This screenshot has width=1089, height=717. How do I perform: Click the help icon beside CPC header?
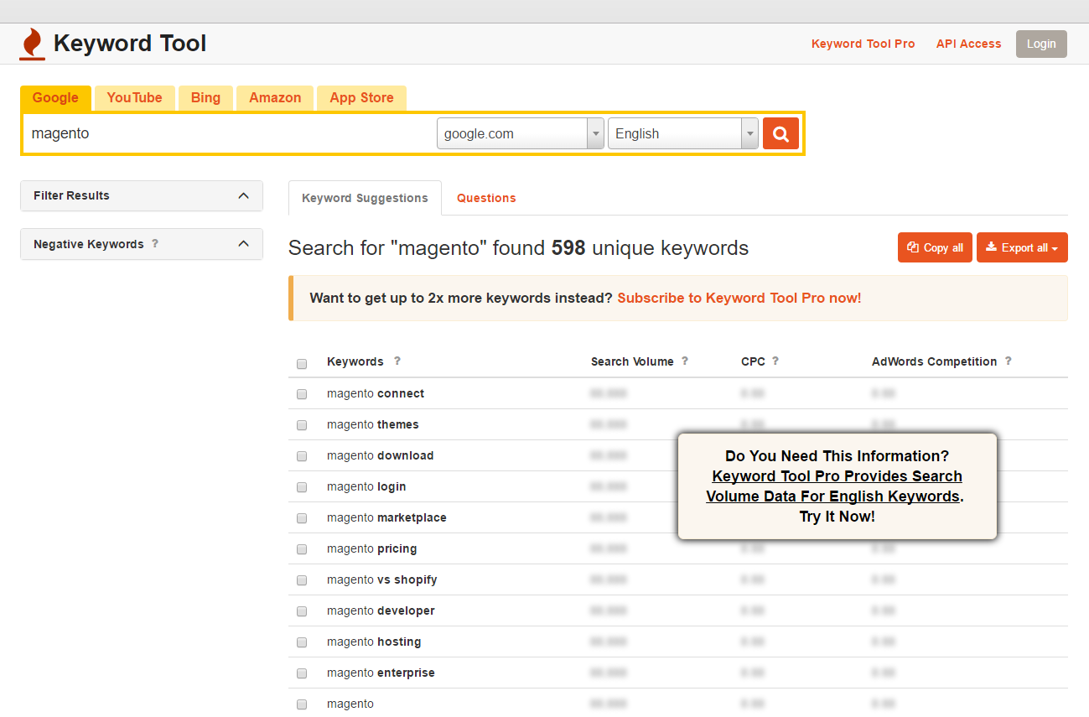click(x=775, y=361)
